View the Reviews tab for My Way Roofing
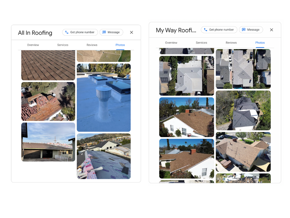The height and width of the screenshot is (218, 290). (231, 43)
